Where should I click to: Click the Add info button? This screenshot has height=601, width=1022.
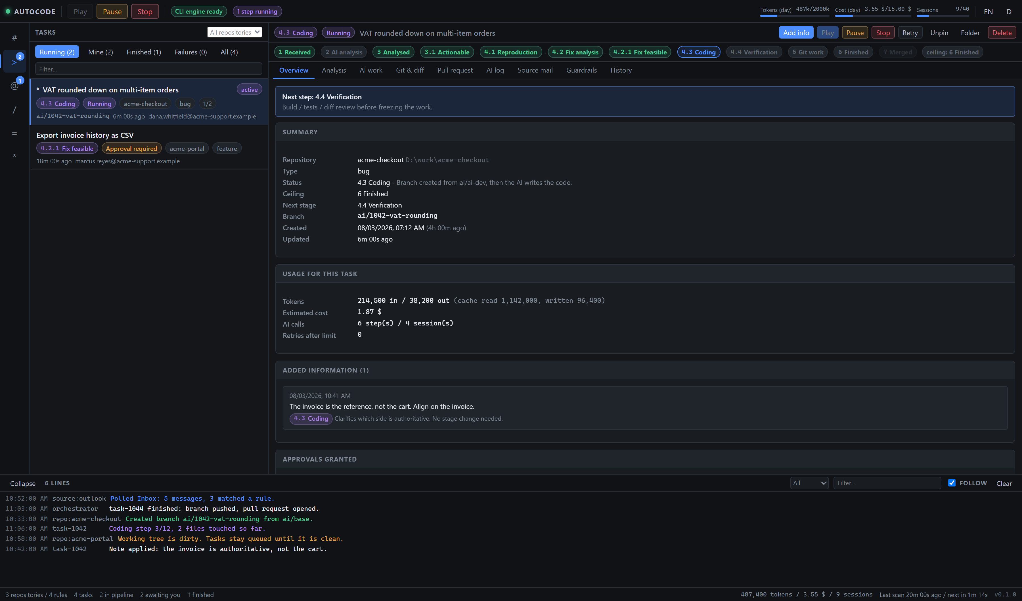(796, 32)
